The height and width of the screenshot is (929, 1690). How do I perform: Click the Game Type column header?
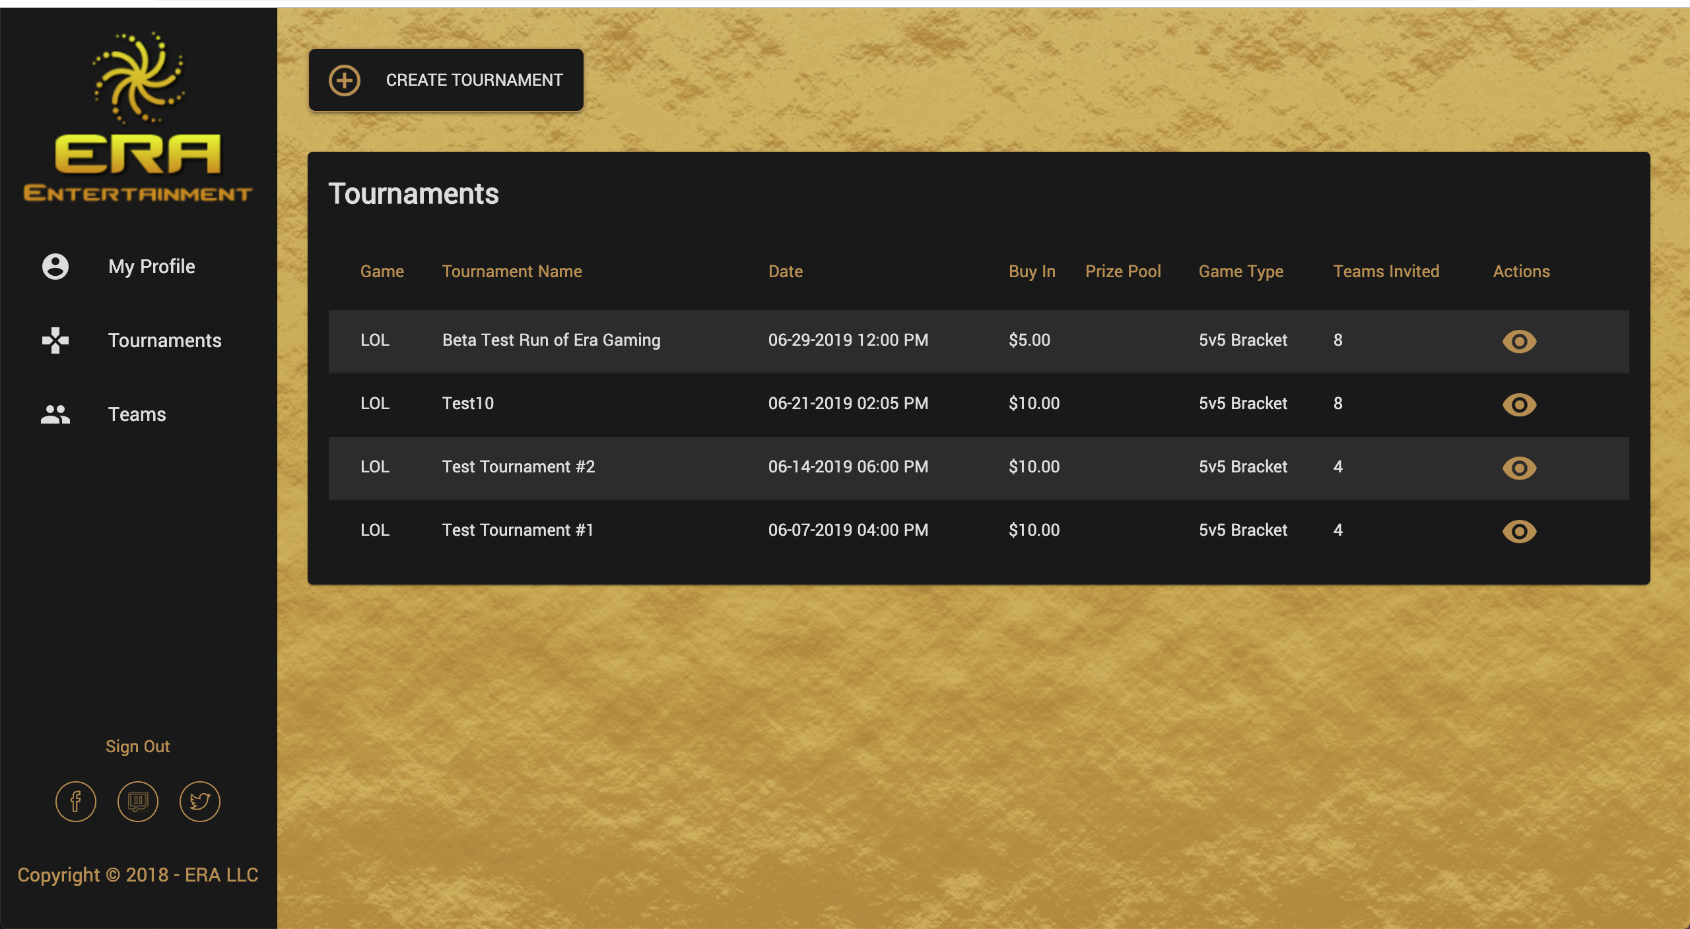(1241, 271)
